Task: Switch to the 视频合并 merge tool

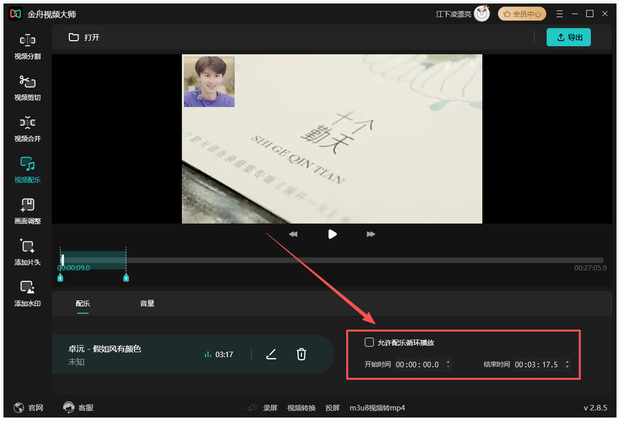Action: (28, 129)
